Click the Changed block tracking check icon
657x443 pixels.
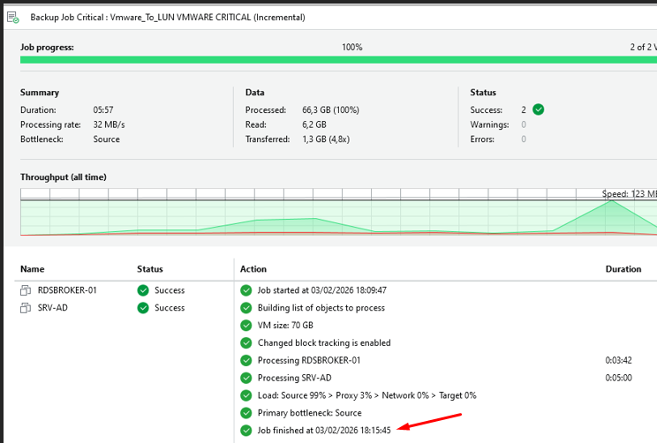tap(246, 342)
